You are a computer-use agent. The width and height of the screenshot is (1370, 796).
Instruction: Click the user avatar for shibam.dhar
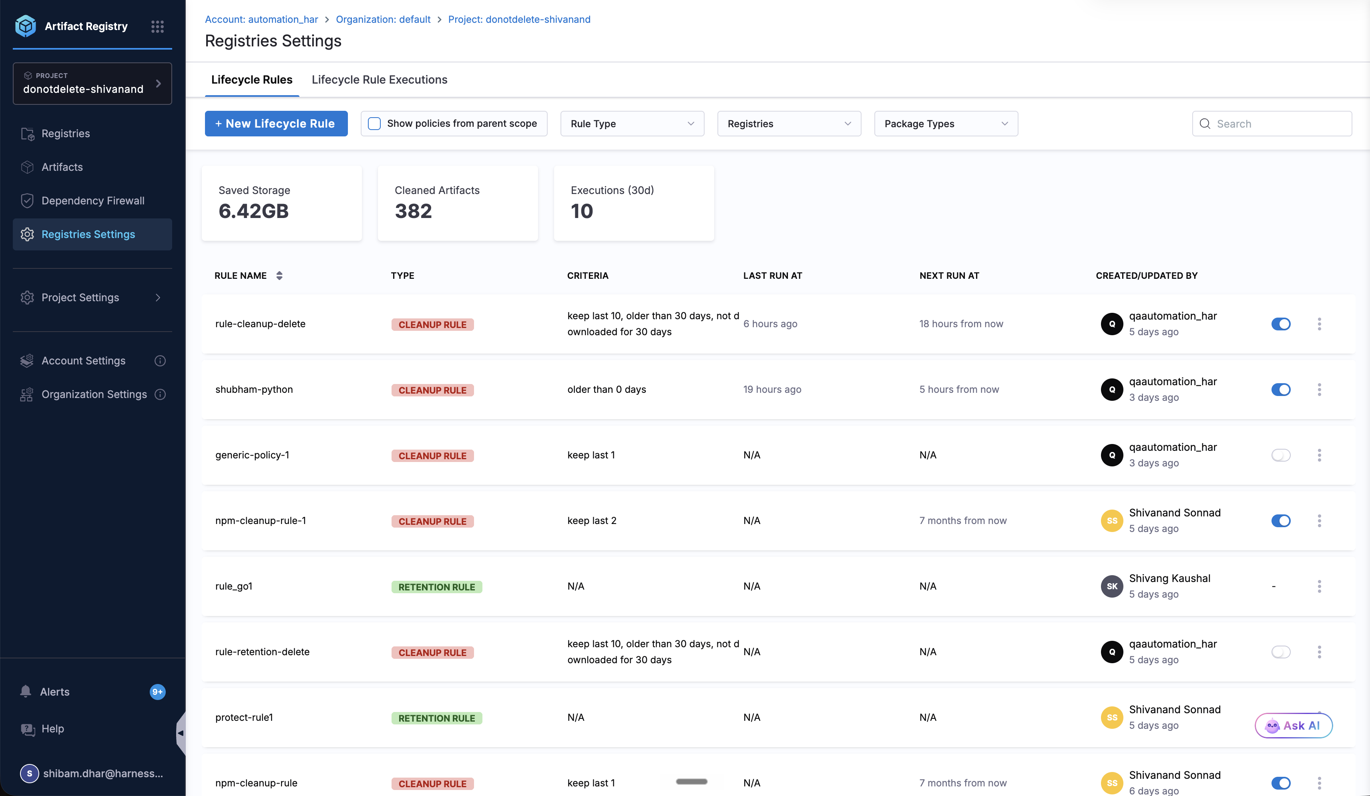tap(29, 773)
